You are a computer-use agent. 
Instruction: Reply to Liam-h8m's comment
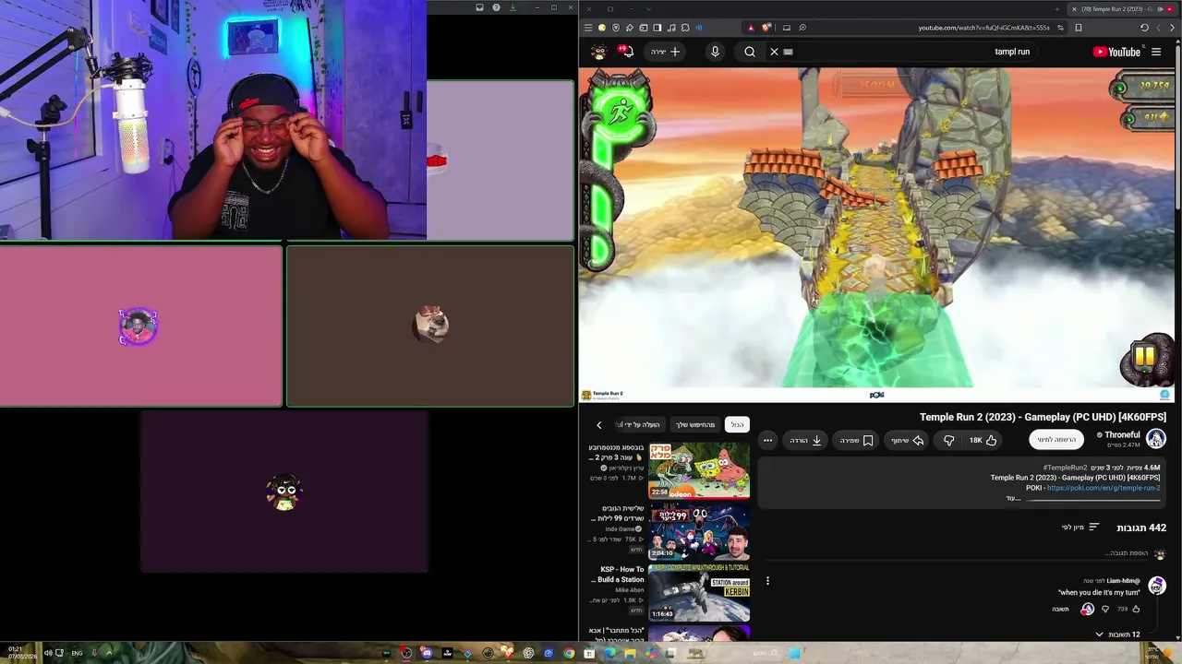tap(1060, 609)
